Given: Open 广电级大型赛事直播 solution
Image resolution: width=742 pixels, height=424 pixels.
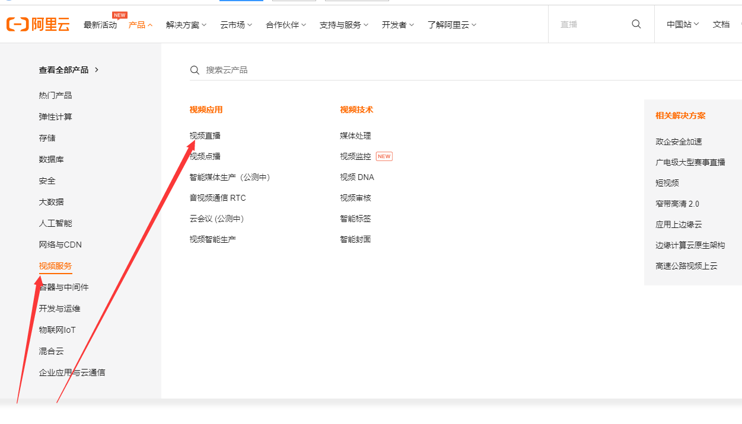Looking at the screenshot, I should tap(690, 162).
